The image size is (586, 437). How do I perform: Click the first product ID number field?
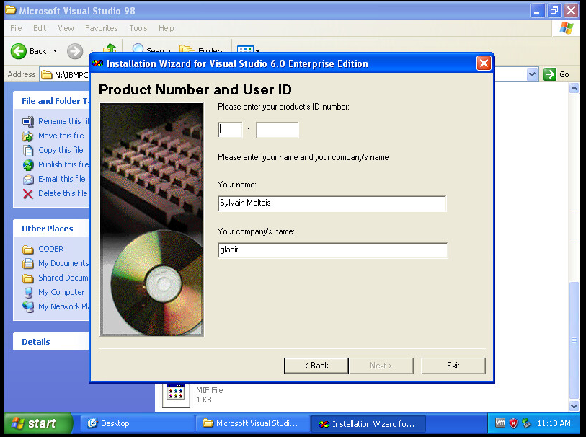pyautogui.click(x=230, y=130)
